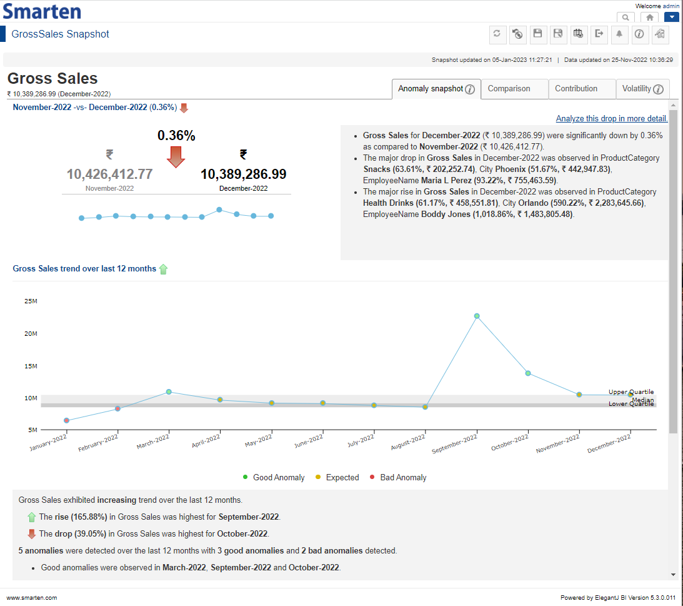Click the last toolbar edit icon

pos(660,34)
